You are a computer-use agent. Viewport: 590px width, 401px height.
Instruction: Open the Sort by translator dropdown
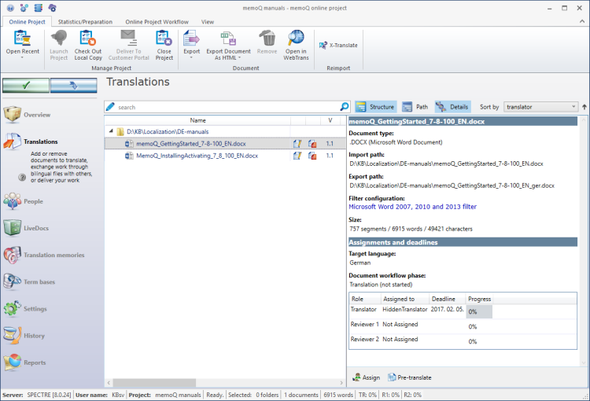(540, 106)
